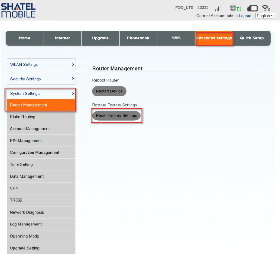Open Time Setting page

coord(41,164)
